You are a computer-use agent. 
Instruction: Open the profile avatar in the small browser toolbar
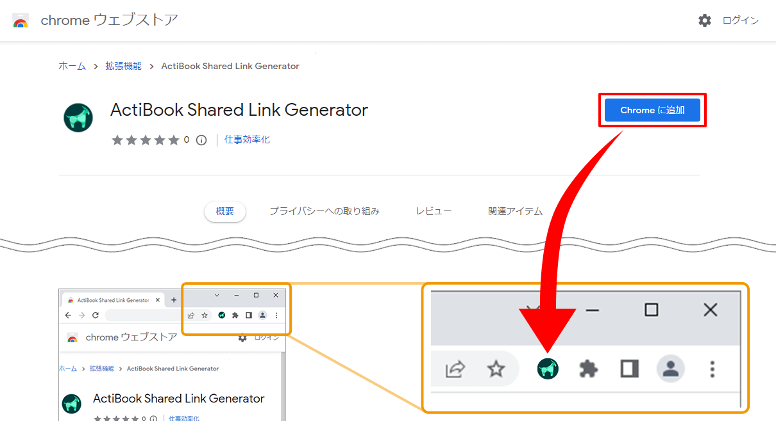(x=262, y=315)
